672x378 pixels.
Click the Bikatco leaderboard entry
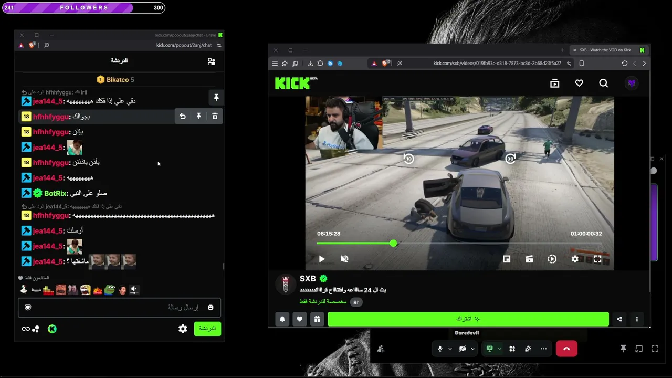click(x=115, y=80)
